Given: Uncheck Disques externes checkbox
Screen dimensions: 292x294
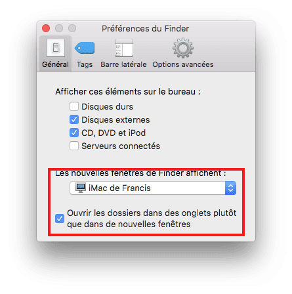Looking at the screenshot, I should 74,119.
